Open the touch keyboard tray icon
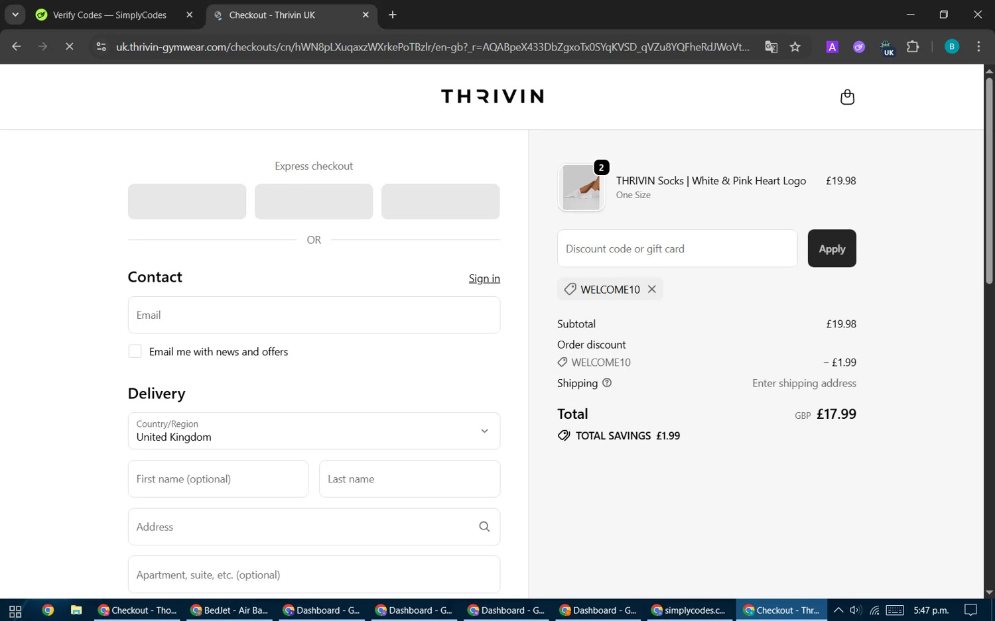The width and height of the screenshot is (995, 621). coord(895,610)
